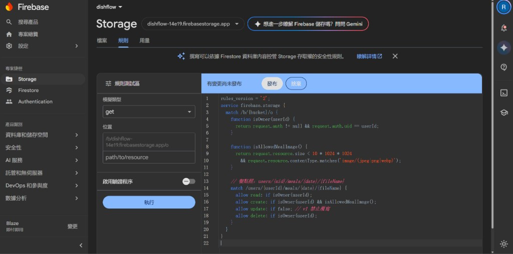The height and width of the screenshot is (254, 513).
Task: Open the R account avatar
Action: [x=504, y=7]
